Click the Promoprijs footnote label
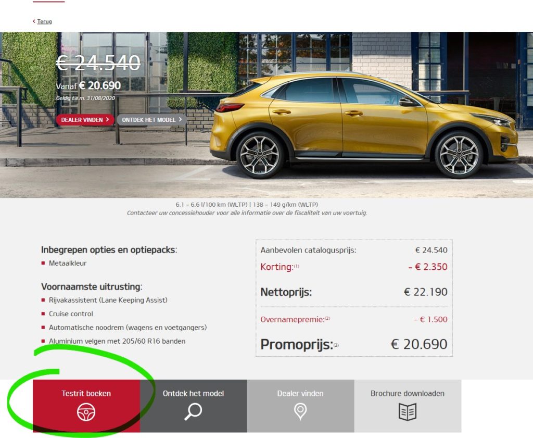The height and width of the screenshot is (438, 533). 299,344
